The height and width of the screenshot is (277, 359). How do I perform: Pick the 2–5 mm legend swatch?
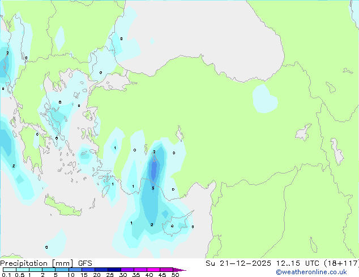tap(49, 270)
